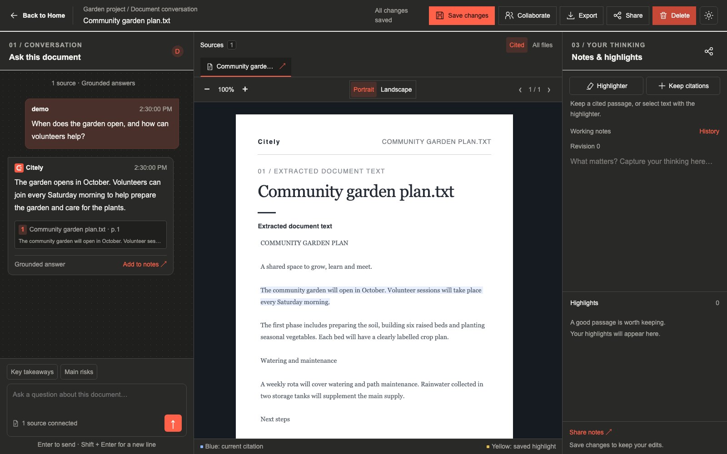
Task: Click Save changes button
Action: [x=462, y=15]
